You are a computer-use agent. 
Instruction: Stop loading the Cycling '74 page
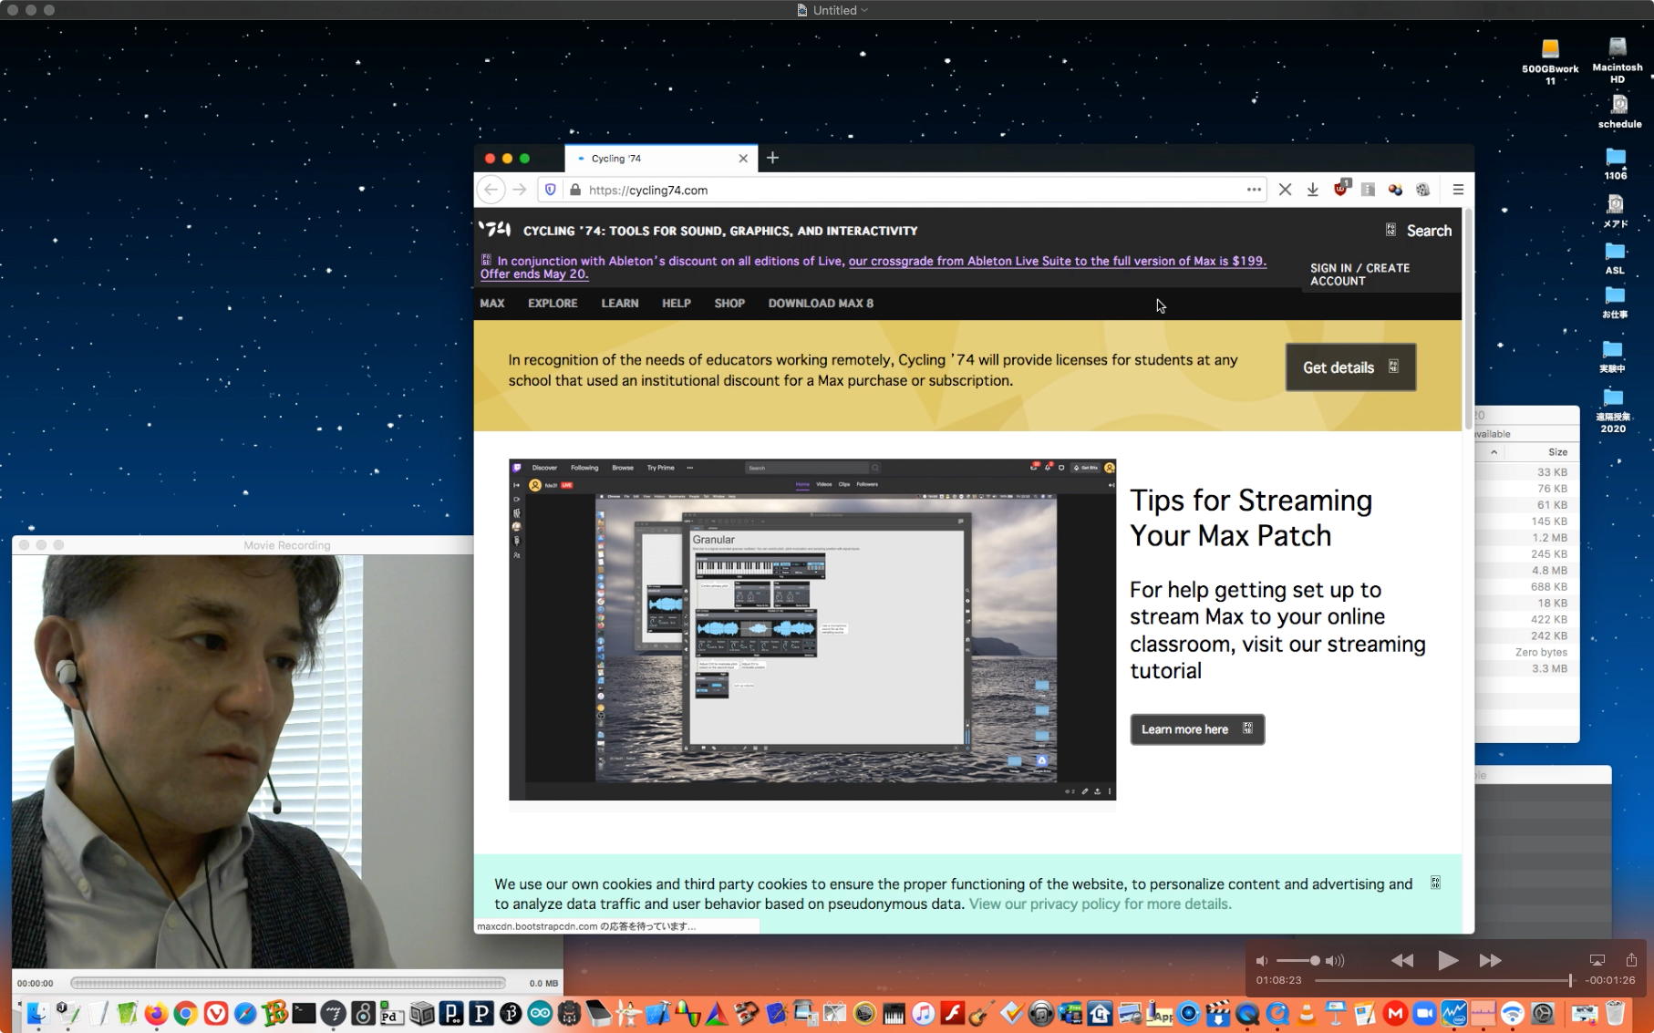pos(1285,190)
